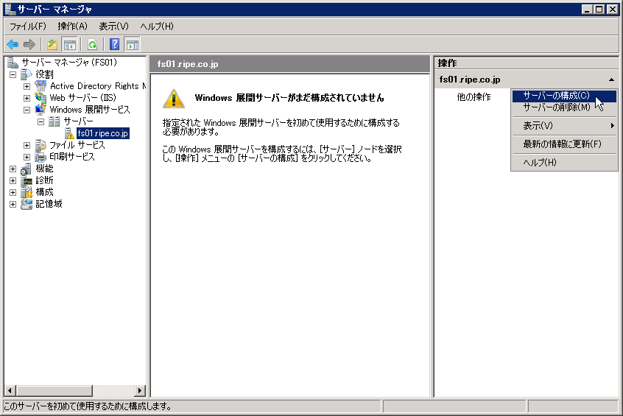Click the large yellow warning icon in center pane
Image resolution: width=623 pixels, height=416 pixels.
(x=174, y=99)
